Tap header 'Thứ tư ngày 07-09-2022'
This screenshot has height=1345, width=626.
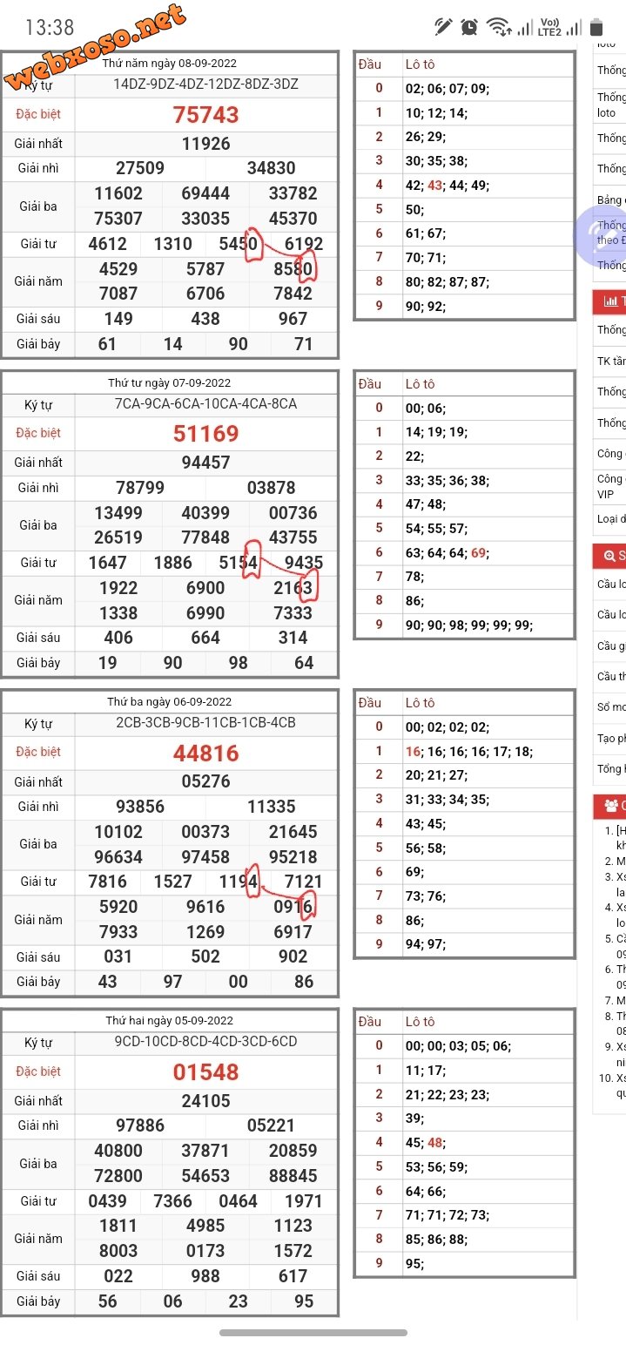[170, 382]
